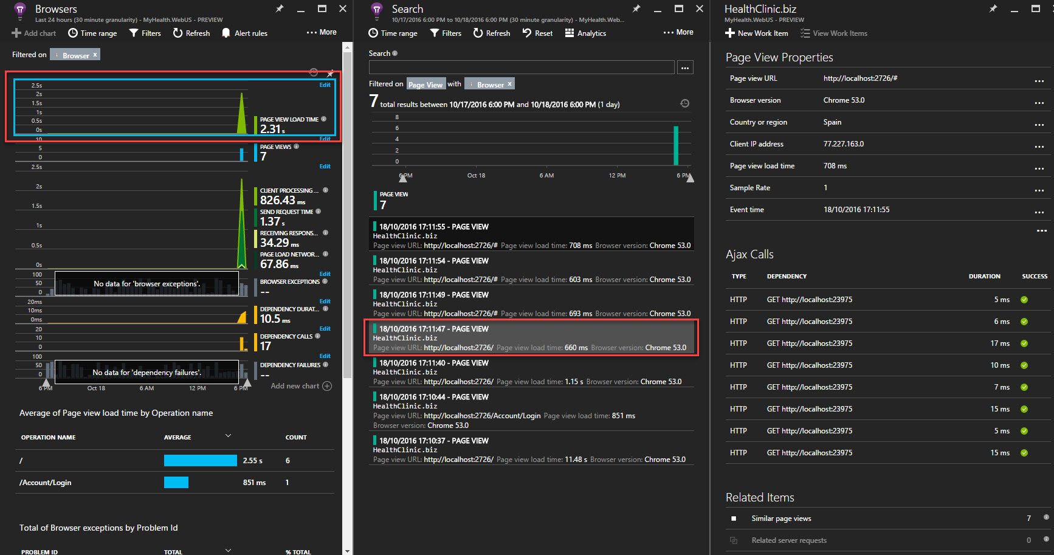Pin the HealthClinic.biz blade
The image size is (1054, 555).
point(993,9)
